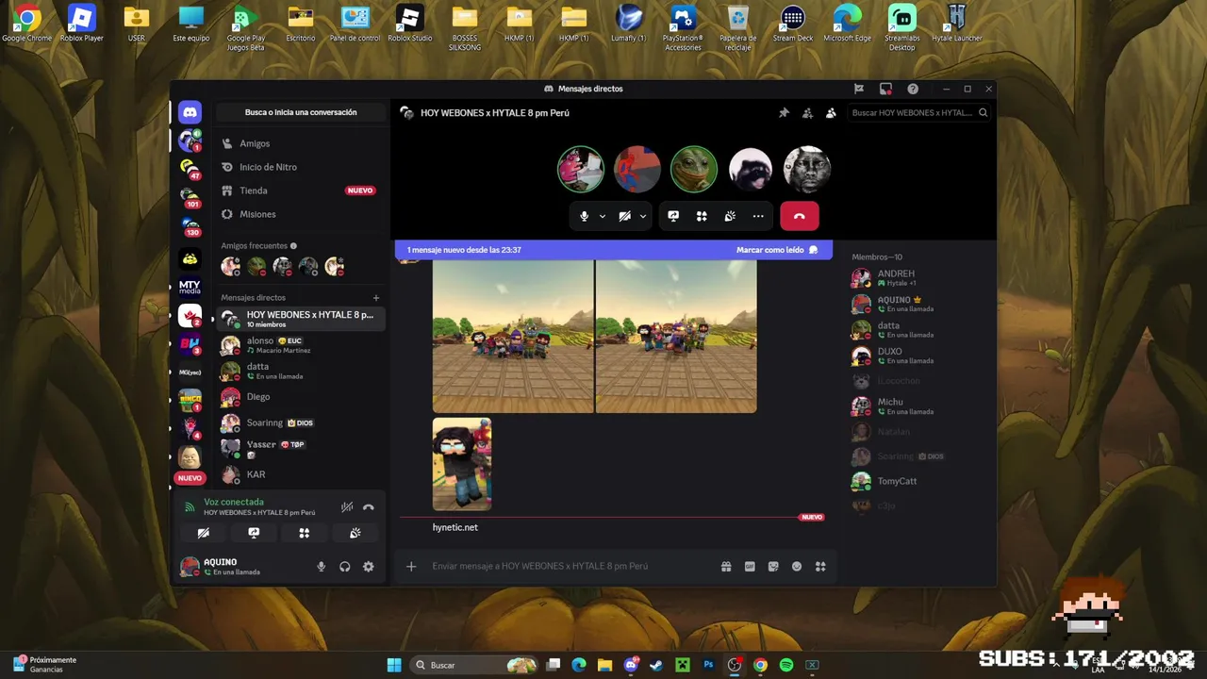The image size is (1207, 679).
Task: Open the Diego direct message
Action: (x=301, y=397)
